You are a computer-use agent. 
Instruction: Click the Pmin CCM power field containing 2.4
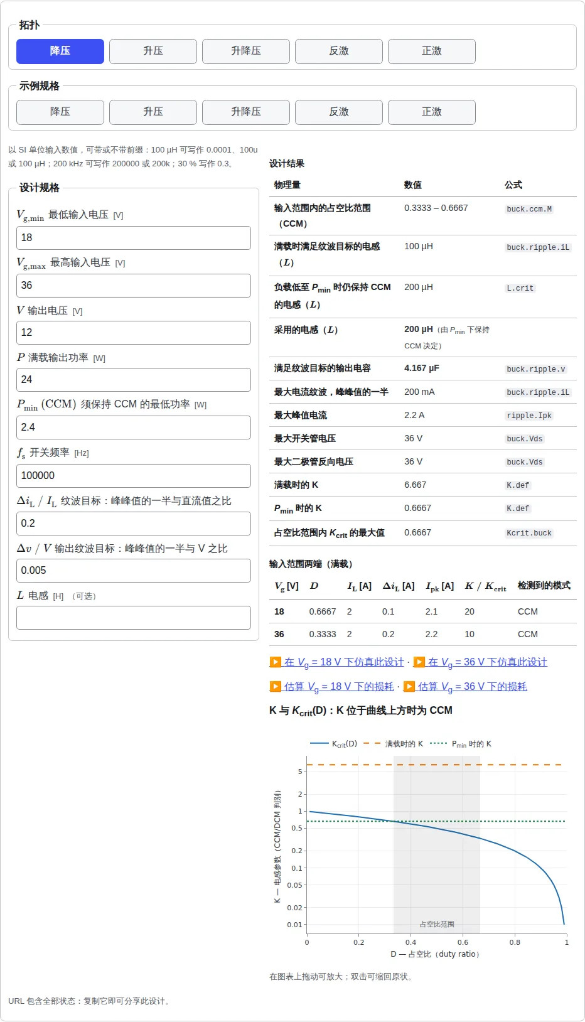[134, 428]
